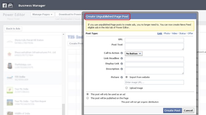
Task: Focus the Display Link input field
Action: pyautogui.click(x=154, y=64)
